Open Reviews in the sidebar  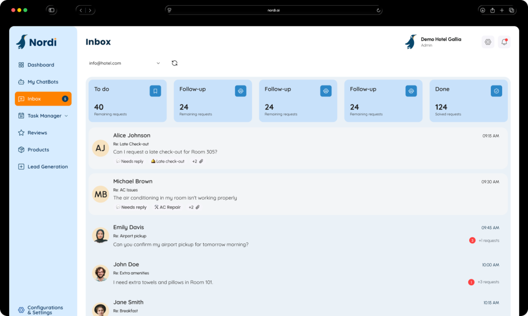(x=37, y=133)
